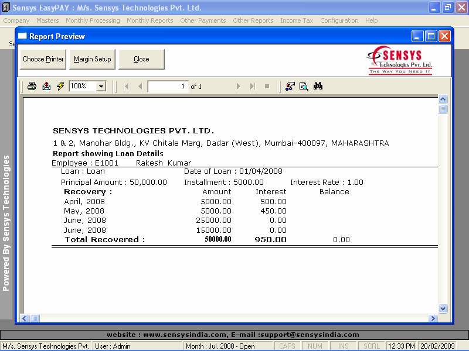The height and width of the screenshot is (351, 469).
Task: Click the export report icon
Action: pos(46,86)
